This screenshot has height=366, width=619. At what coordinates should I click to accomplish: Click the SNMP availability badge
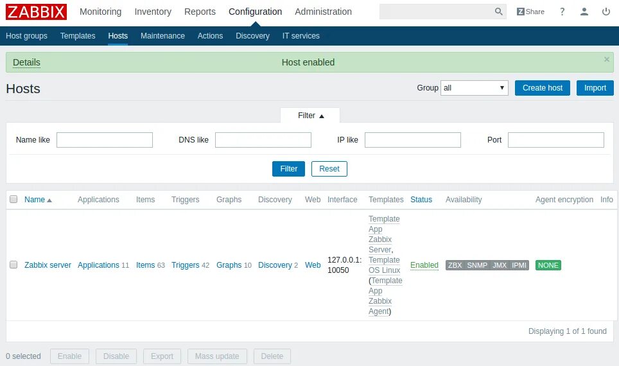pos(477,265)
